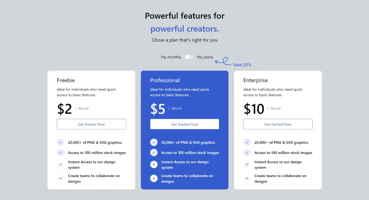Image resolution: width=369 pixels, height=200 pixels.
Task: Click Freebie checkmark beside 100 million stock images
Action: click(x=61, y=153)
